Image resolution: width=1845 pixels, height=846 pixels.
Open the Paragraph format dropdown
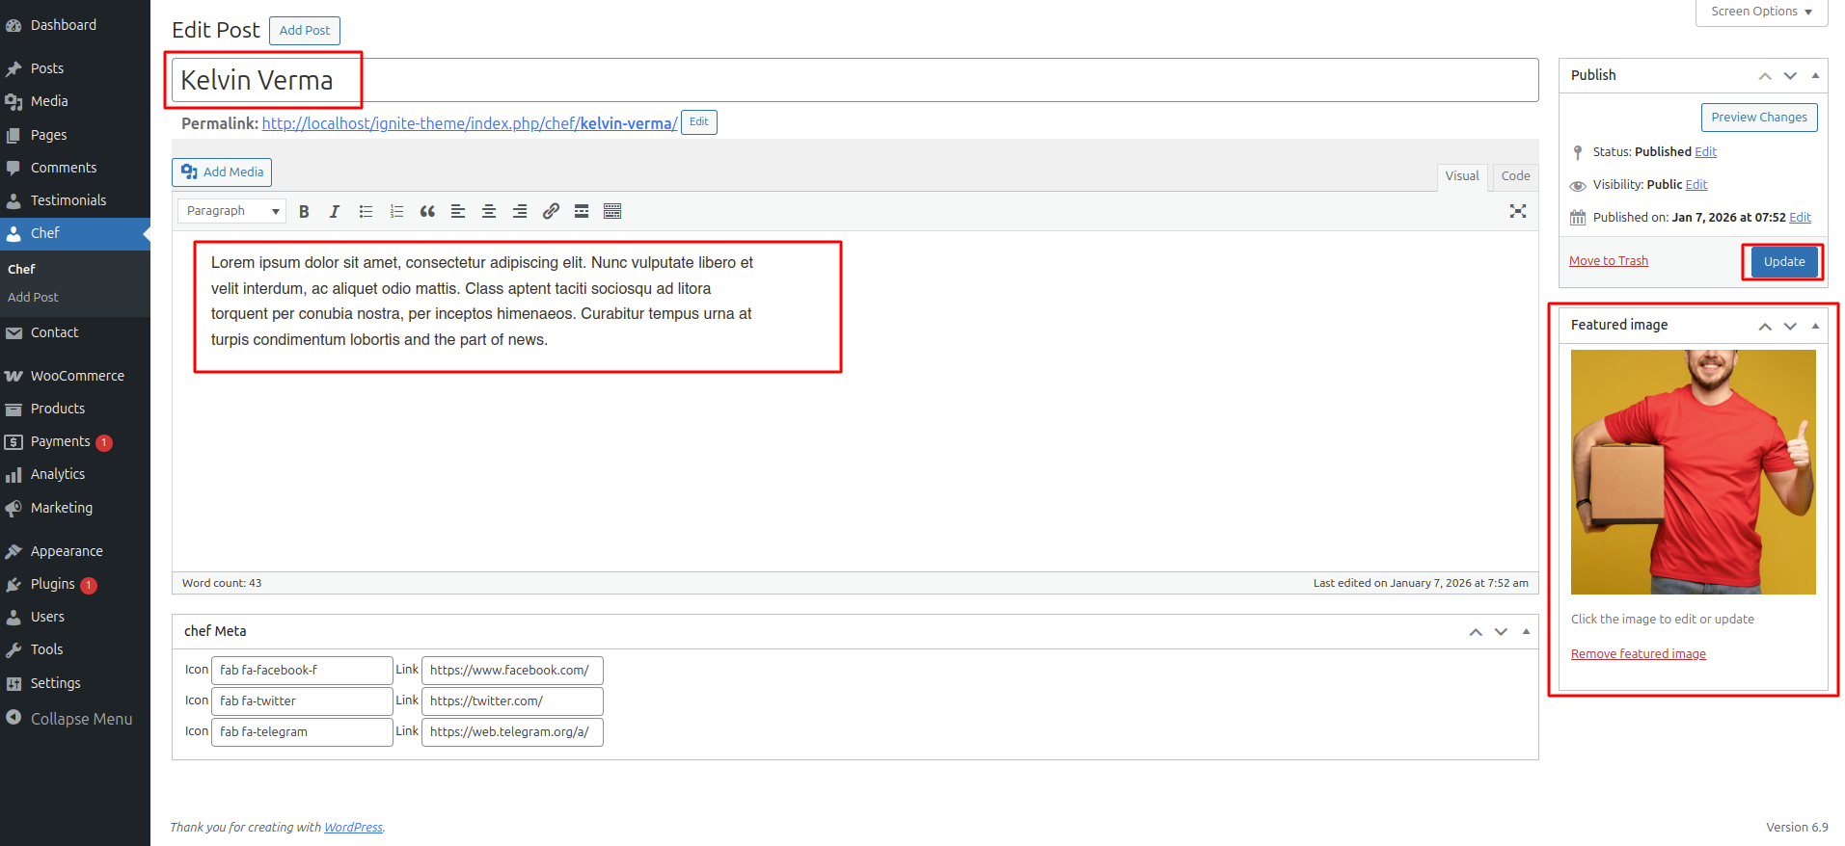click(x=232, y=211)
